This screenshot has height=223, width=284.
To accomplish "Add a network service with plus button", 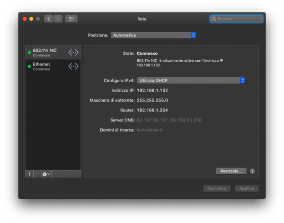I will (30, 174).
